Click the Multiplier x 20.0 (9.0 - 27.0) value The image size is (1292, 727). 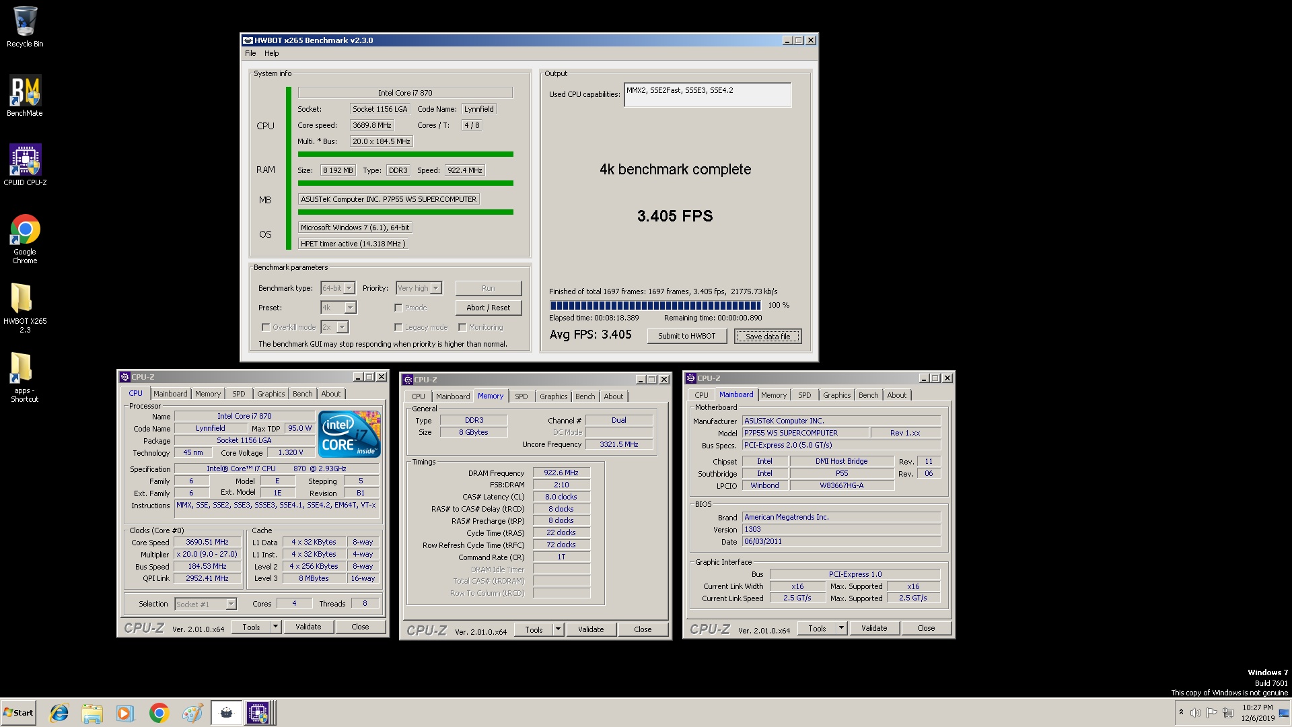coord(207,554)
